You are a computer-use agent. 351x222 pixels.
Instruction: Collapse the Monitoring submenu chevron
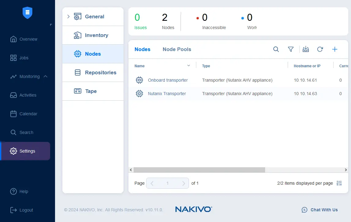point(46,76)
